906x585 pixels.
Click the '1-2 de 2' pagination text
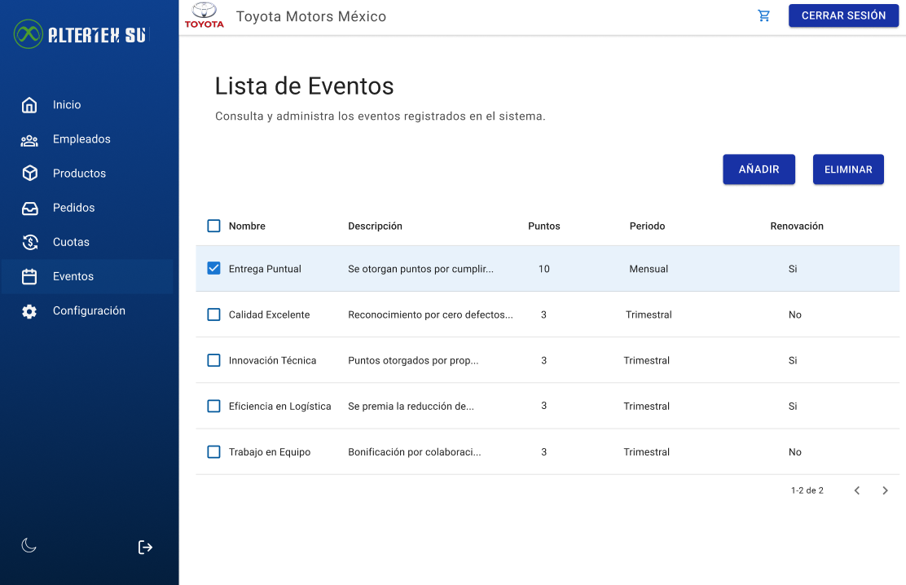(x=807, y=490)
